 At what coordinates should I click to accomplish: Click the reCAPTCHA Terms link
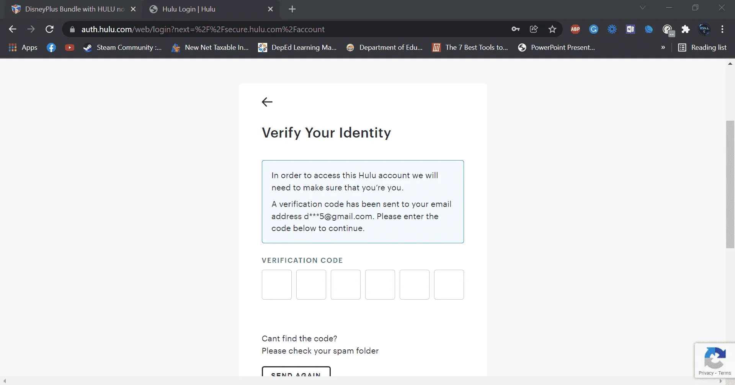(x=725, y=373)
